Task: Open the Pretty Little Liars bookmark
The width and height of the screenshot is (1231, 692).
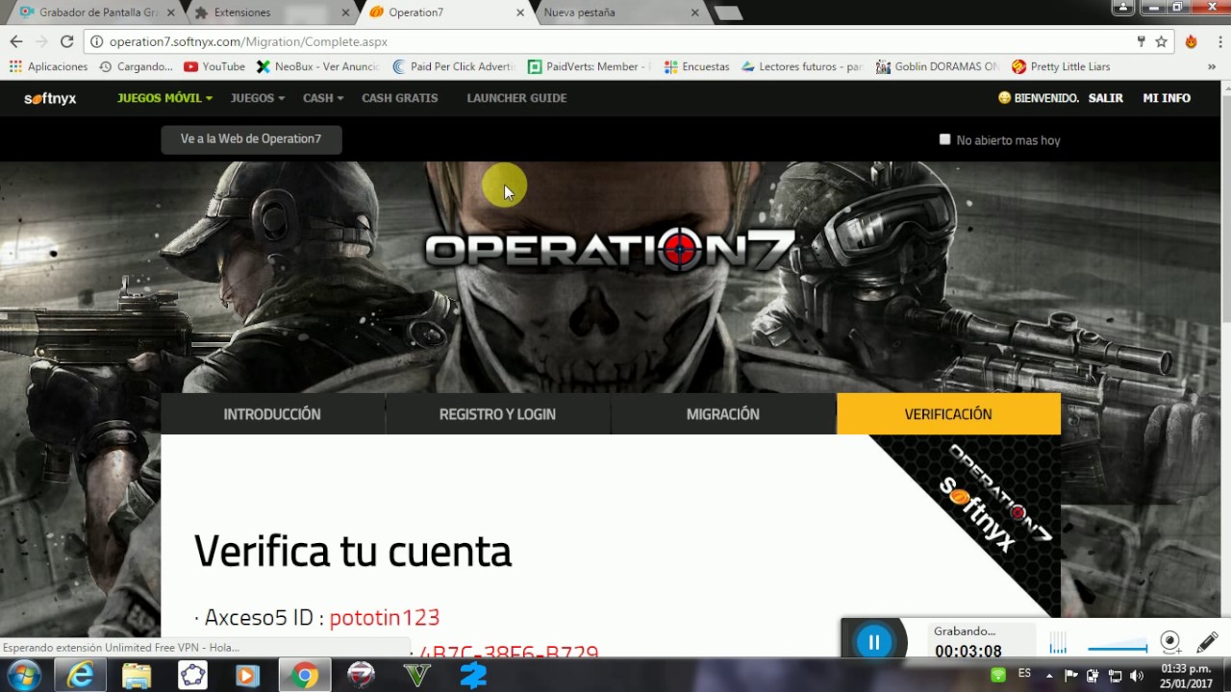Action: click(x=1061, y=66)
